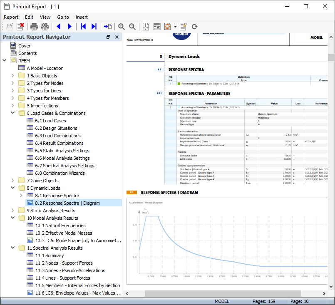Viewport: 335px width, 305px height.
Task: Go to next page arrow
Action: coord(69,27)
